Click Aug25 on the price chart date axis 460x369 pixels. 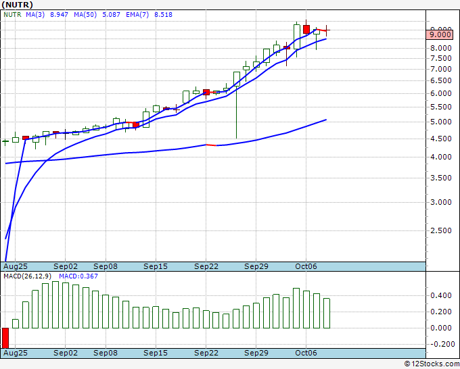coord(16,266)
